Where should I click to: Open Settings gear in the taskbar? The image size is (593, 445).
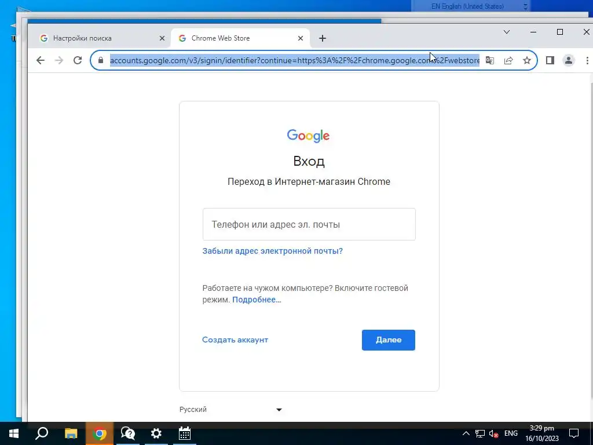156,433
